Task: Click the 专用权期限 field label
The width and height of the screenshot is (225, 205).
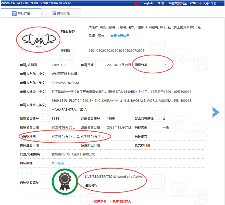Action: click(28, 136)
